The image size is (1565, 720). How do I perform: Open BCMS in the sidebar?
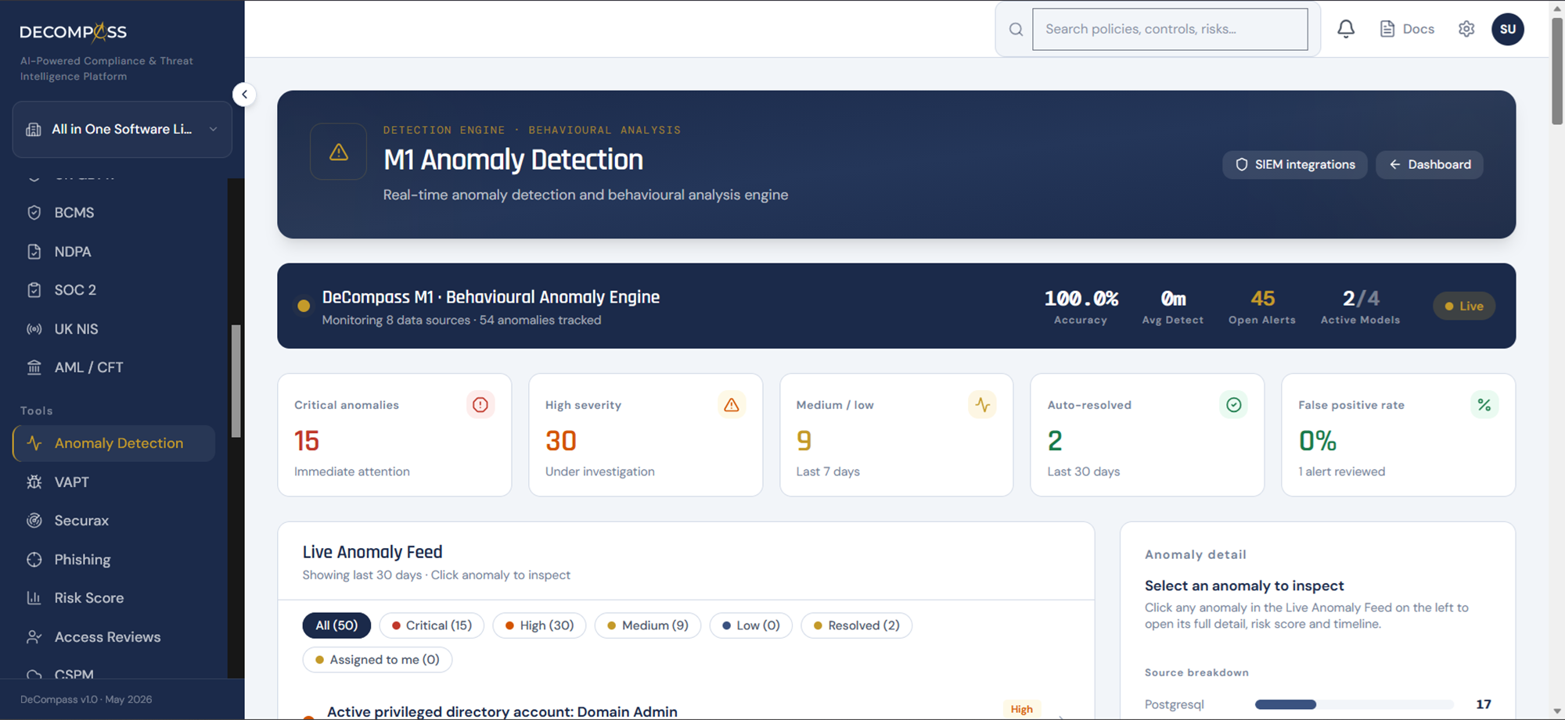coord(114,213)
